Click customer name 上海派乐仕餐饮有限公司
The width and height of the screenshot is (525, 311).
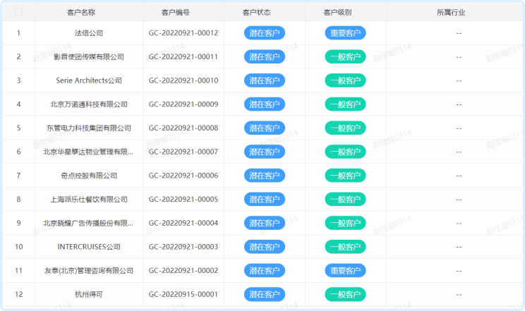[x=89, y=200]
